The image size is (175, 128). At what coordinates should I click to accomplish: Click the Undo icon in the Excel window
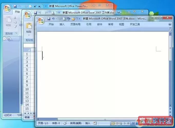tap(40, 13)
